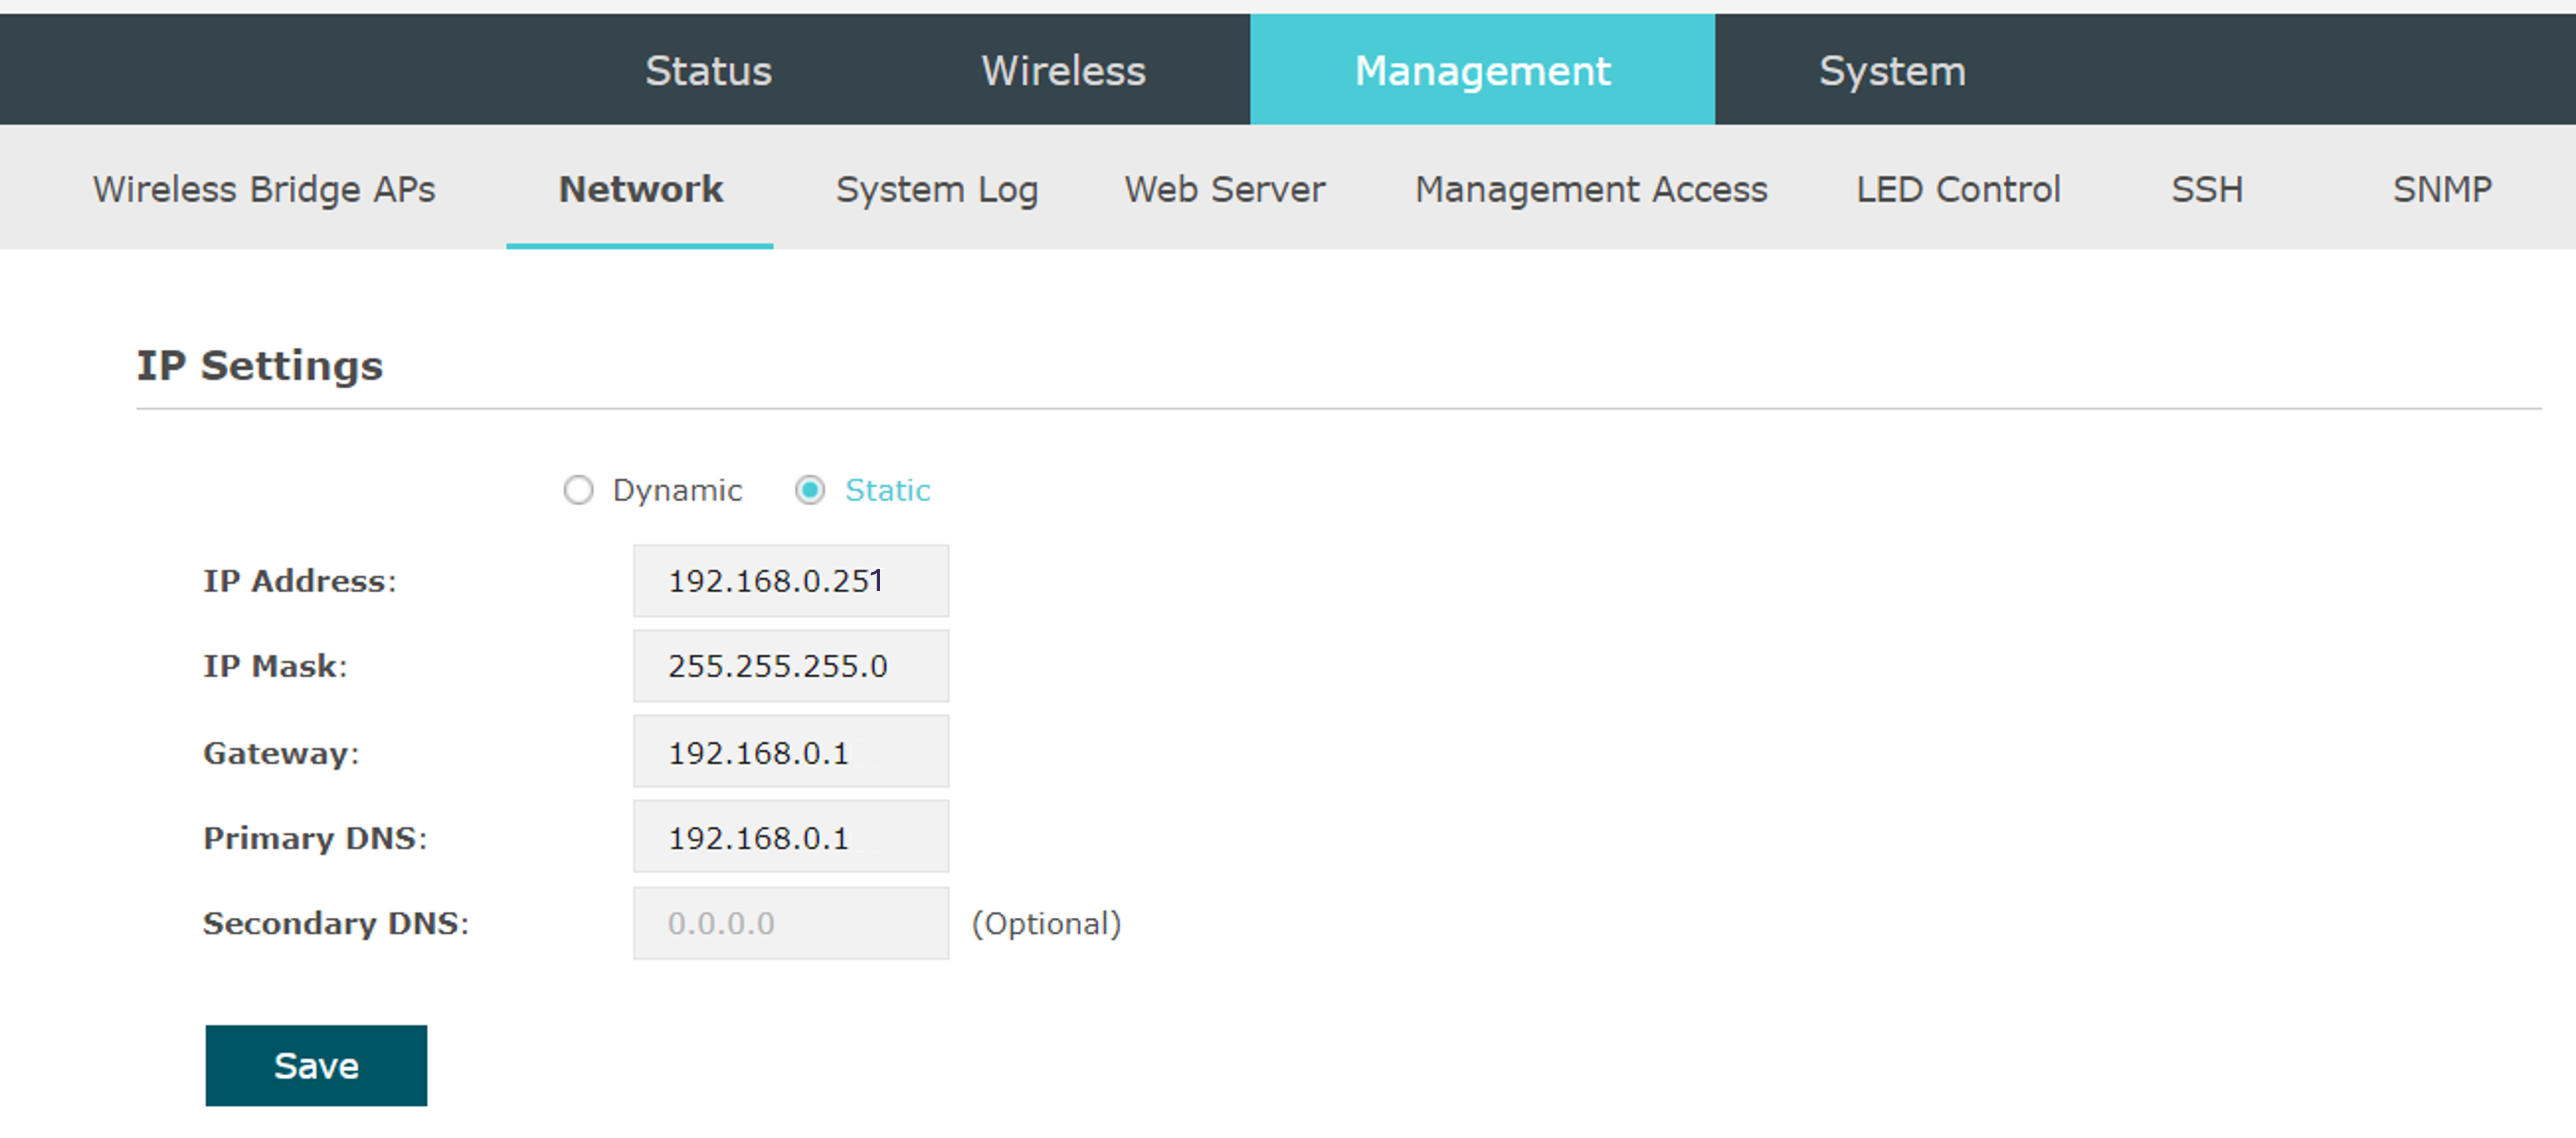Open the Web Server settings
This screenshot has height=1138, width=2576.
(x=1224, y=188)
